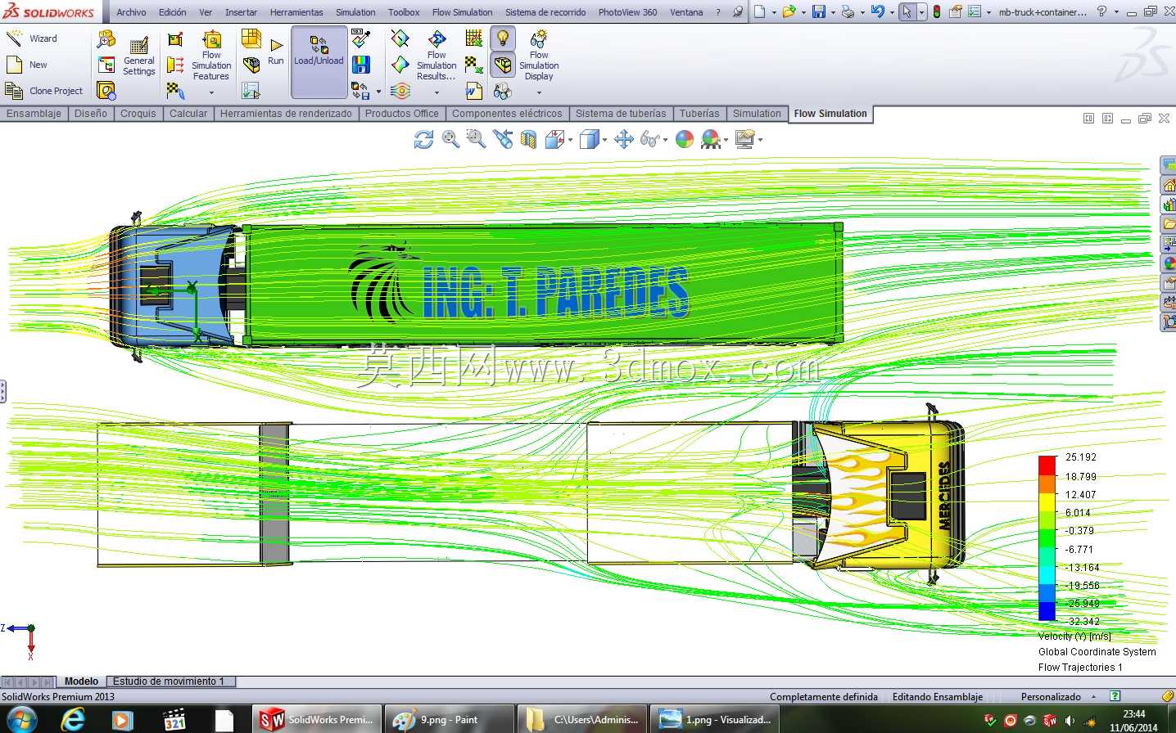Click the Print icon

pyautogui.click(x=848, y=12)
